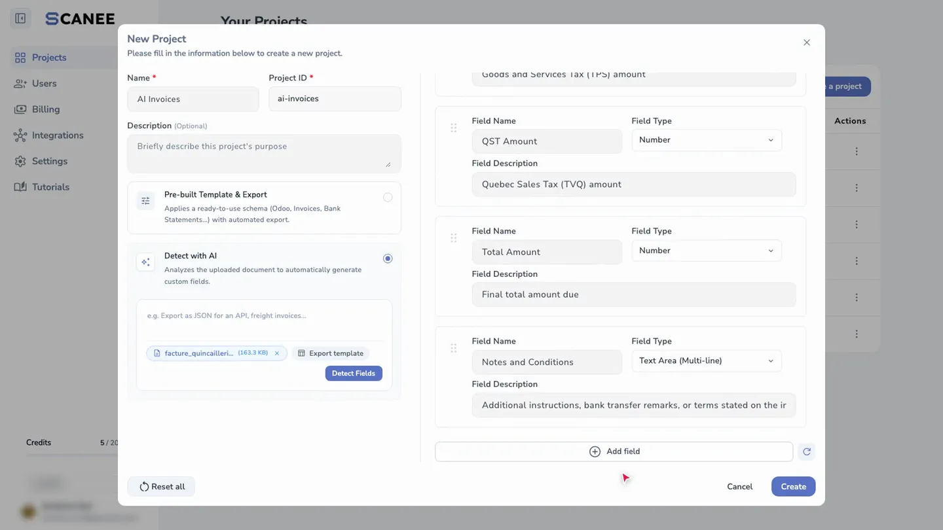This screenshot has height=530, width=943.
Task: Click the Scanee logo
Action: click(80, 19)
